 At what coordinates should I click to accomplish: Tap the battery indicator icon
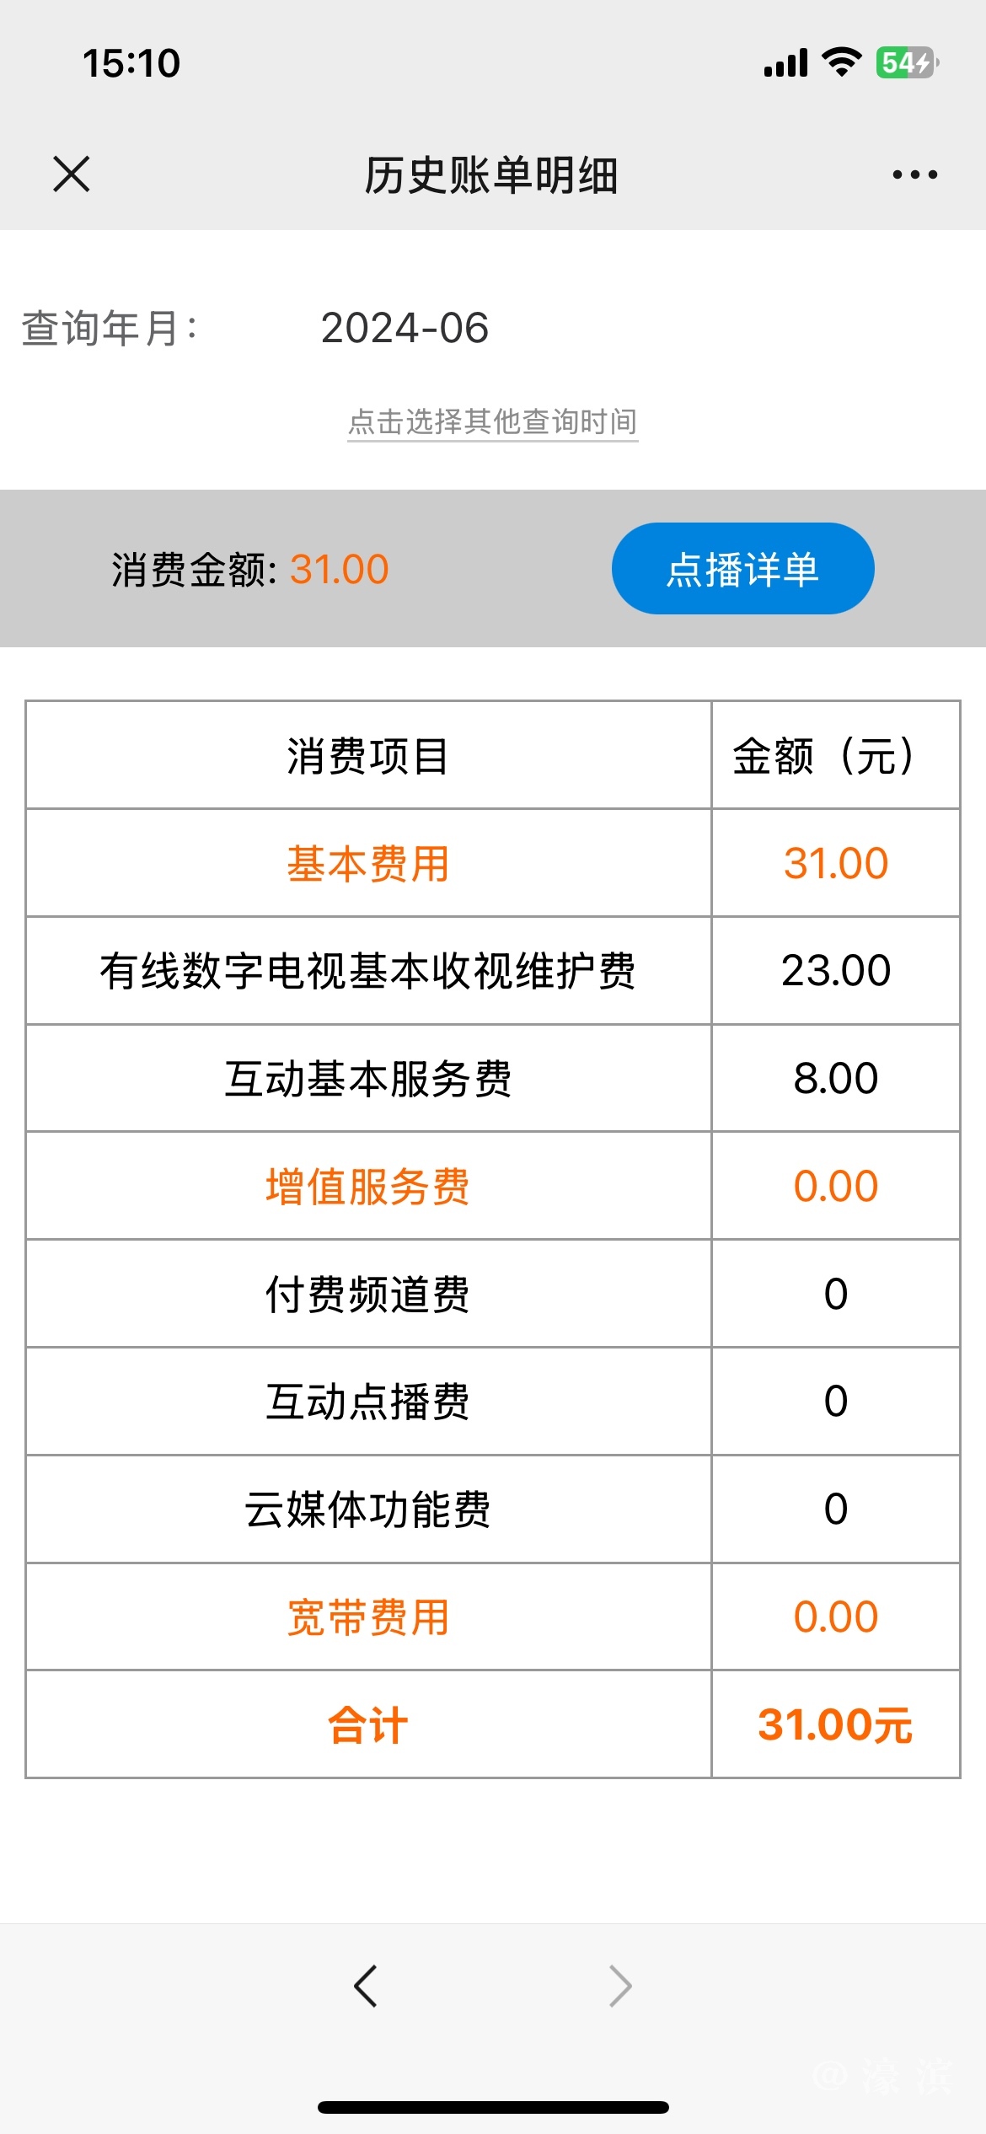point(907,62)
